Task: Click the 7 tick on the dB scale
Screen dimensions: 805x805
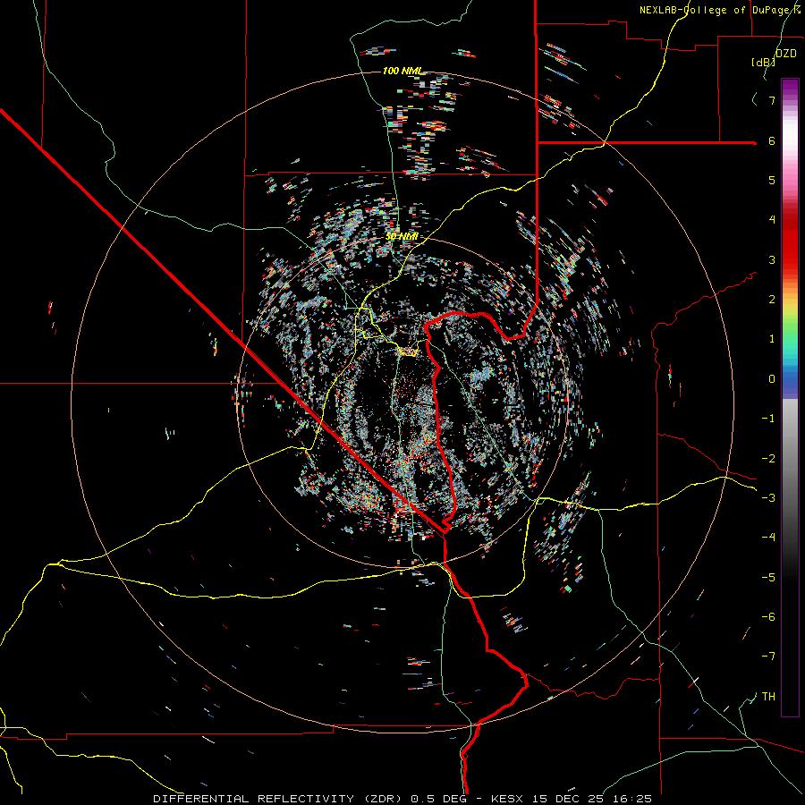Action: [771, 101]
